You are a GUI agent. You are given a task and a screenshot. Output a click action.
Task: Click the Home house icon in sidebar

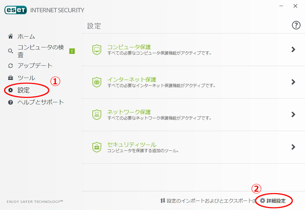(11, 36)
